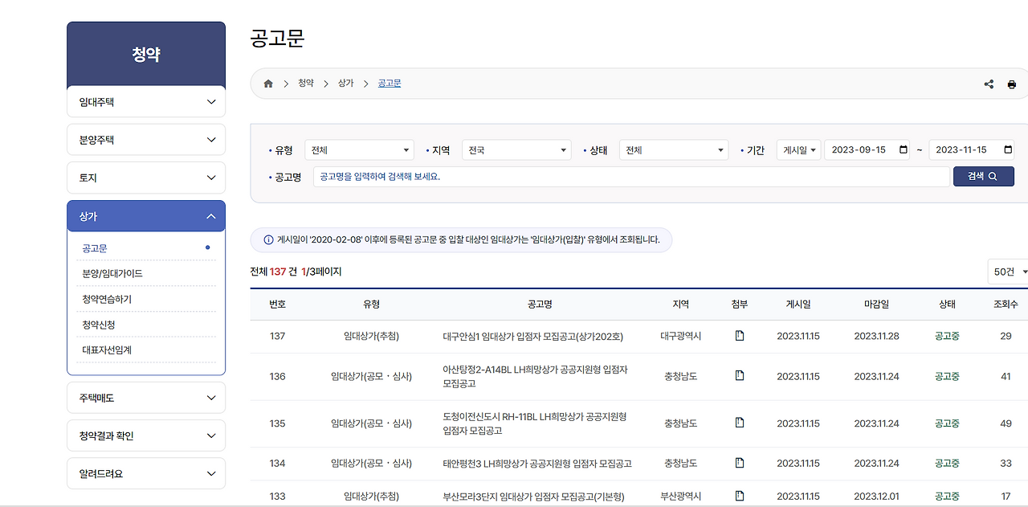The image size is (1028, 507).
Task: Click the 공고중 status link for notice 136
Action: pyautogui.click(x=946, y=376)
